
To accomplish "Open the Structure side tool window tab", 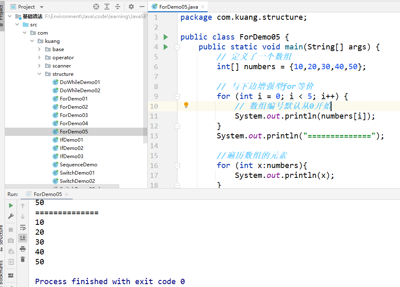I will tap(2, 238).
